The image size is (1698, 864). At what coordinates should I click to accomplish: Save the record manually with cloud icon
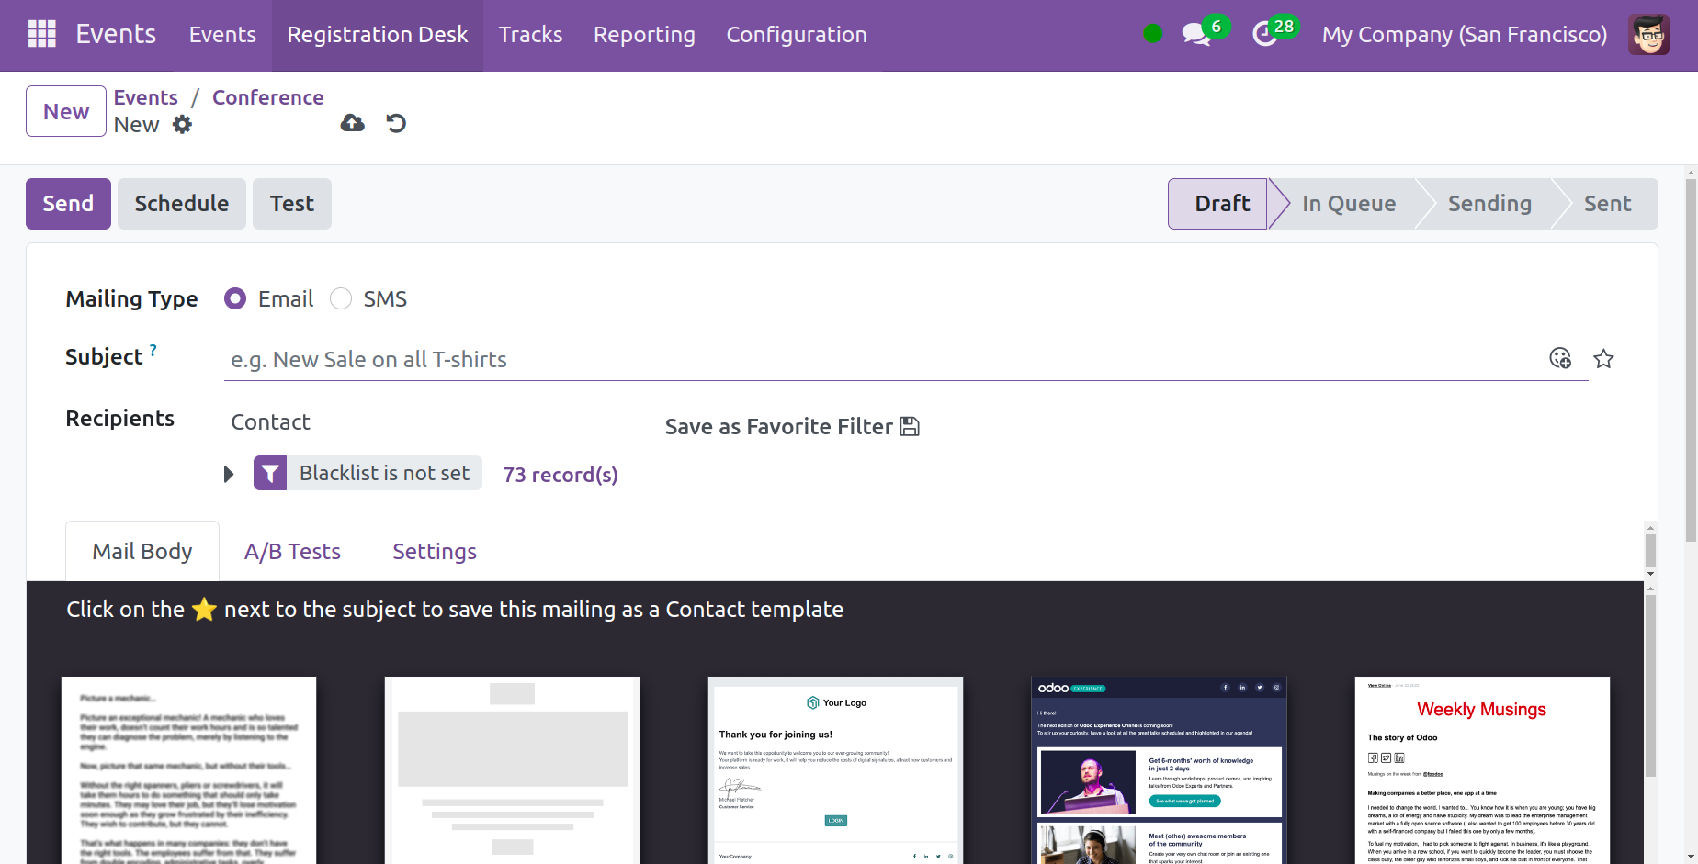click(353, 123)
